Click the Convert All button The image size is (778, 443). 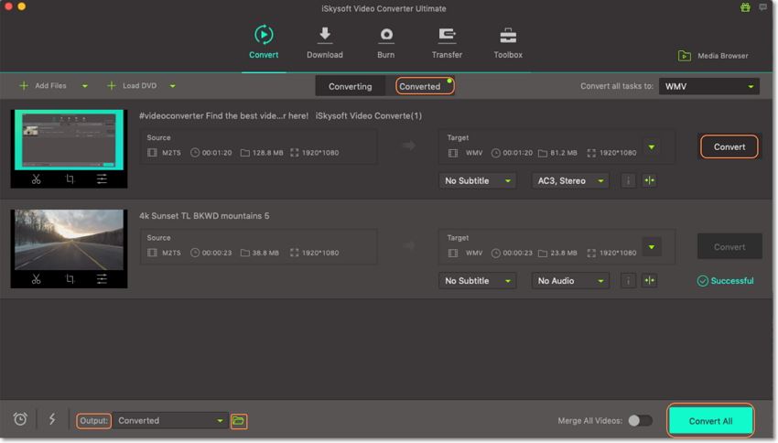pos(710,421)
